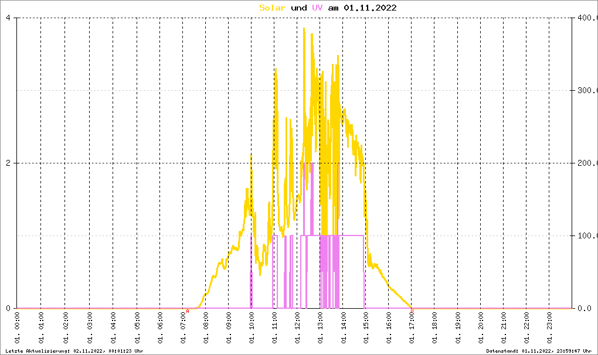Select the right y-axis value 200.0
This screenshot has height=355, width=598.
click(x=586, y=163)
